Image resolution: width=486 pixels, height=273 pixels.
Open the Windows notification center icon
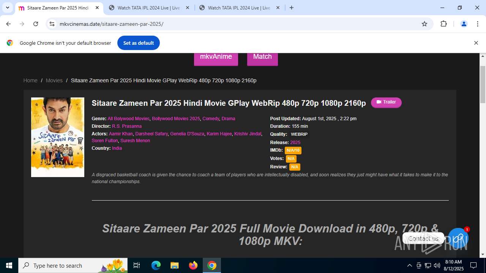(473, 265)
